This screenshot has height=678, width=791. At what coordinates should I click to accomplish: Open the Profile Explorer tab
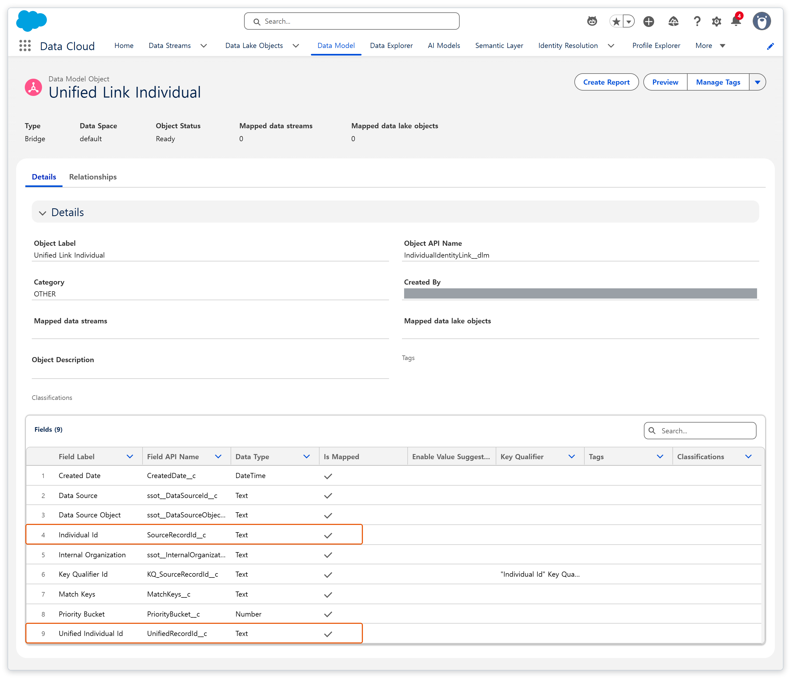pyautogui.click(x=656, y=46)
